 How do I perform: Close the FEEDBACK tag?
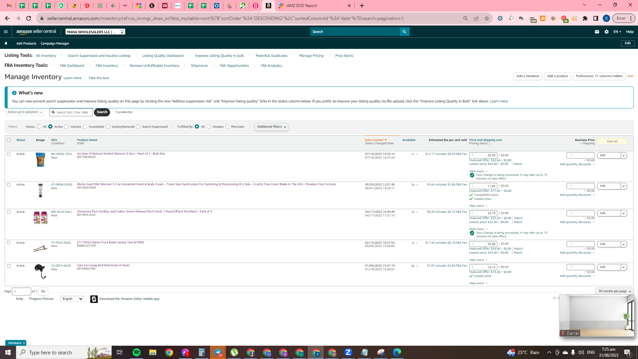point(24,343)
